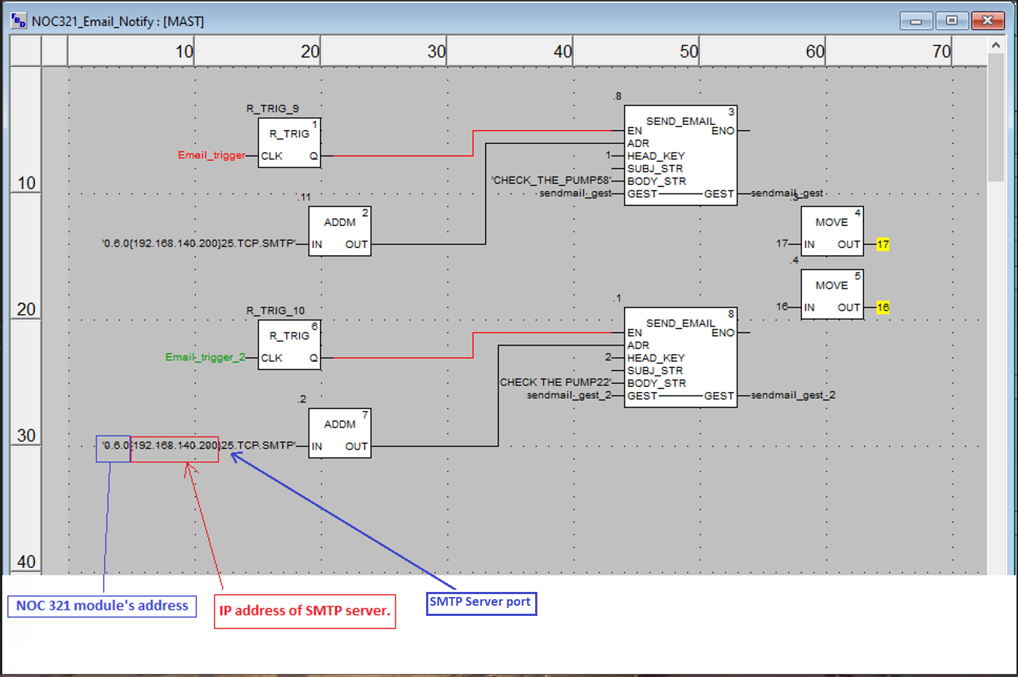Click the Q pin of R_TRIG_10

coord(313,358)
